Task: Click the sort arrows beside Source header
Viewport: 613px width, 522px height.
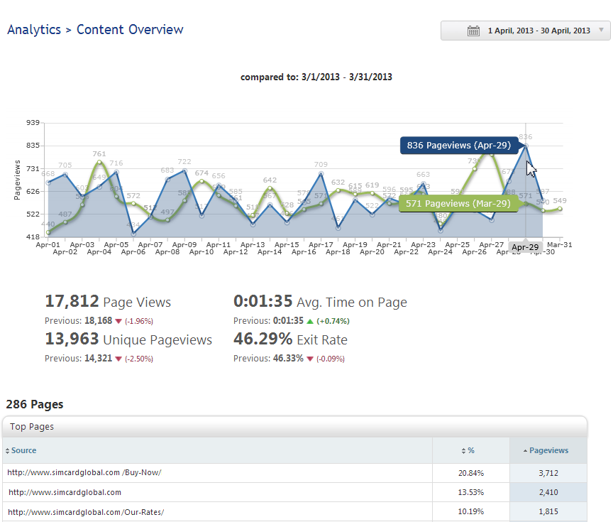Action: 7,451
